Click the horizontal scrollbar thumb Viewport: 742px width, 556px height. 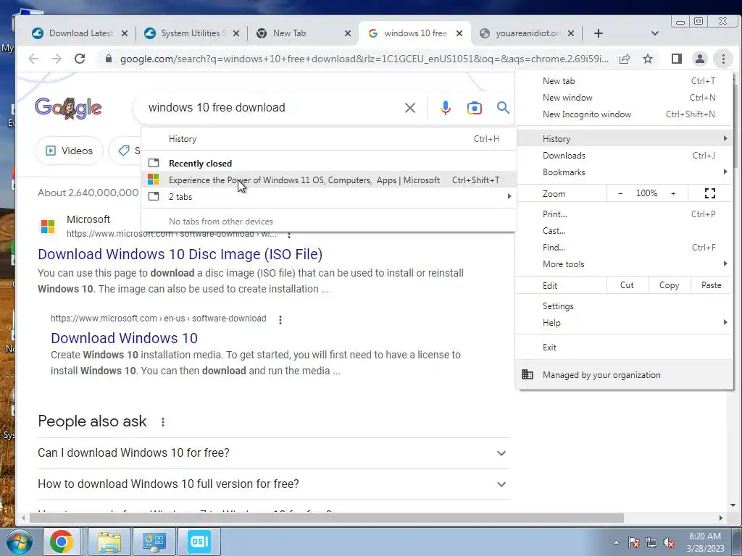point(327,518)
